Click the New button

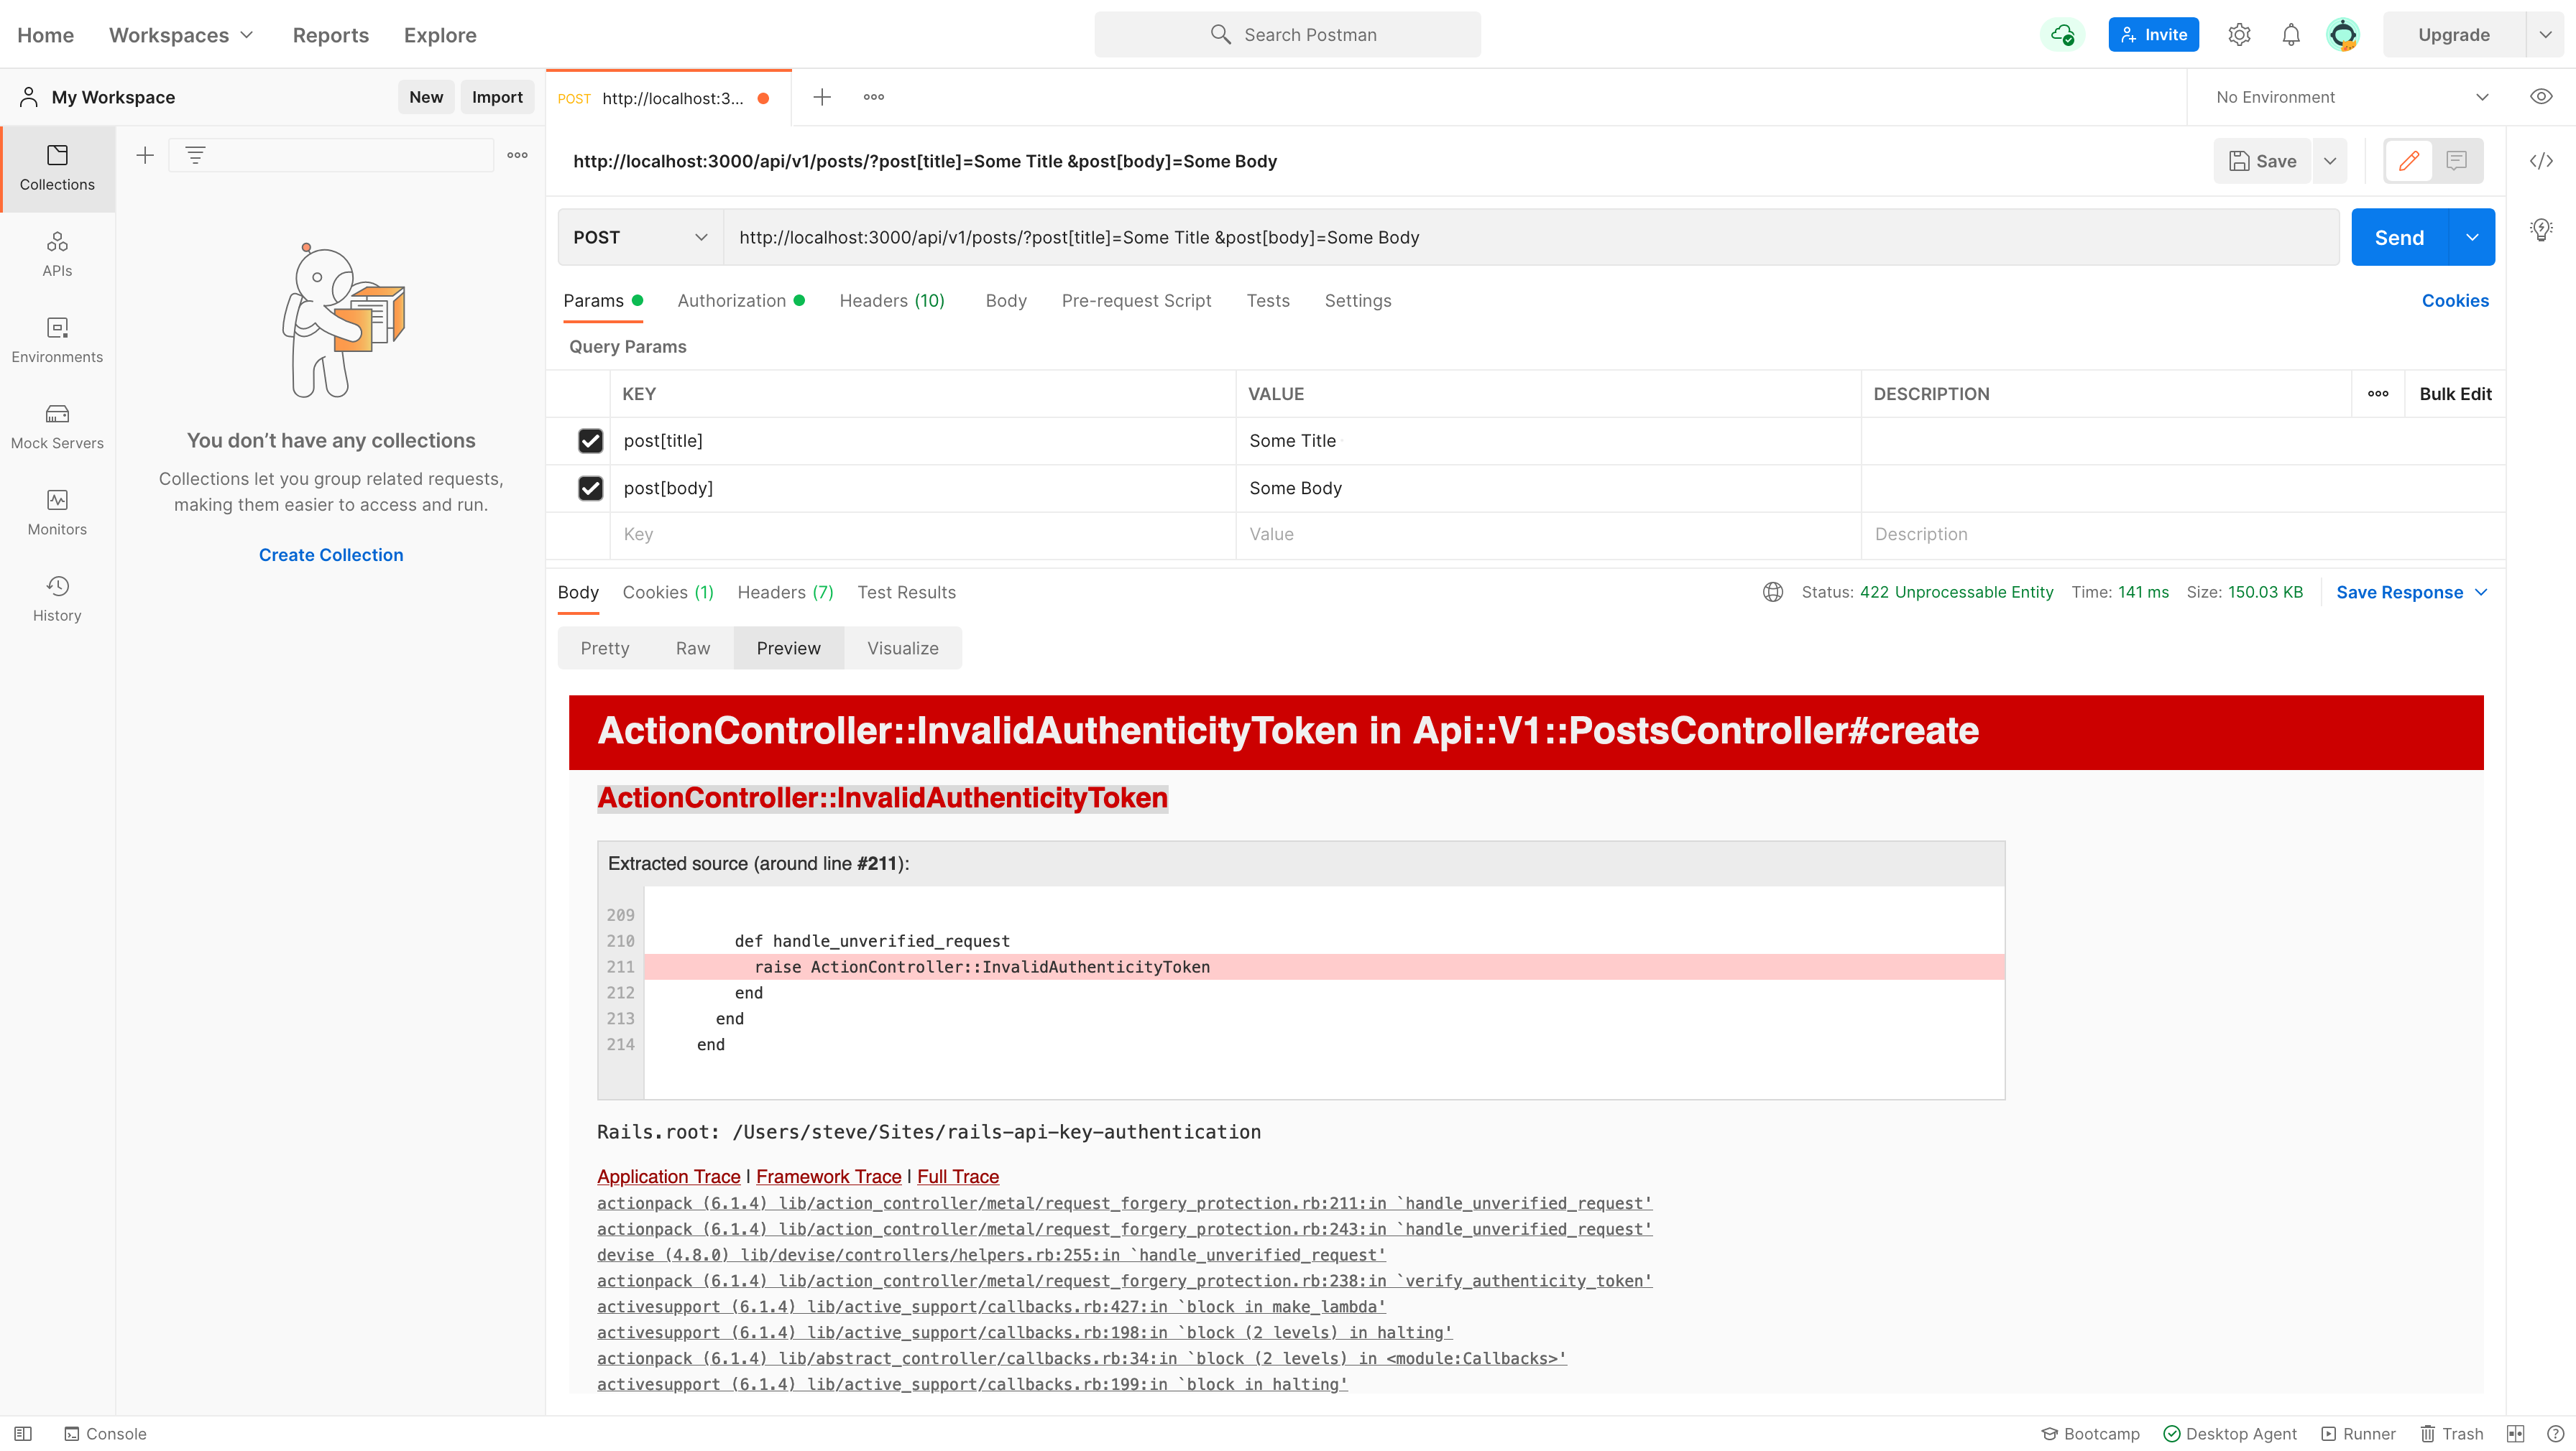tap(426, 97)
